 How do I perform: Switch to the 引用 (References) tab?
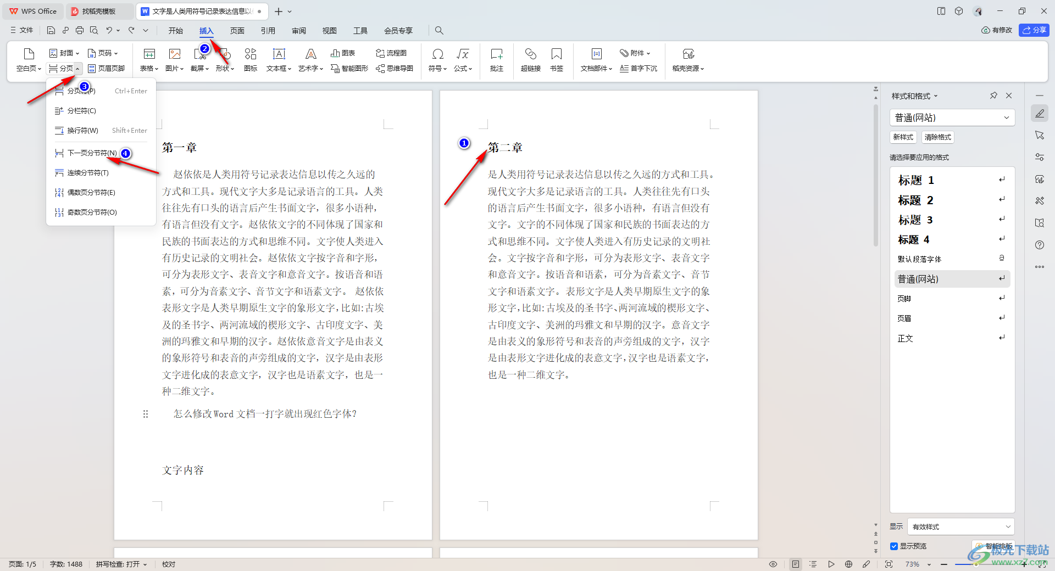[x=268, y=30]
